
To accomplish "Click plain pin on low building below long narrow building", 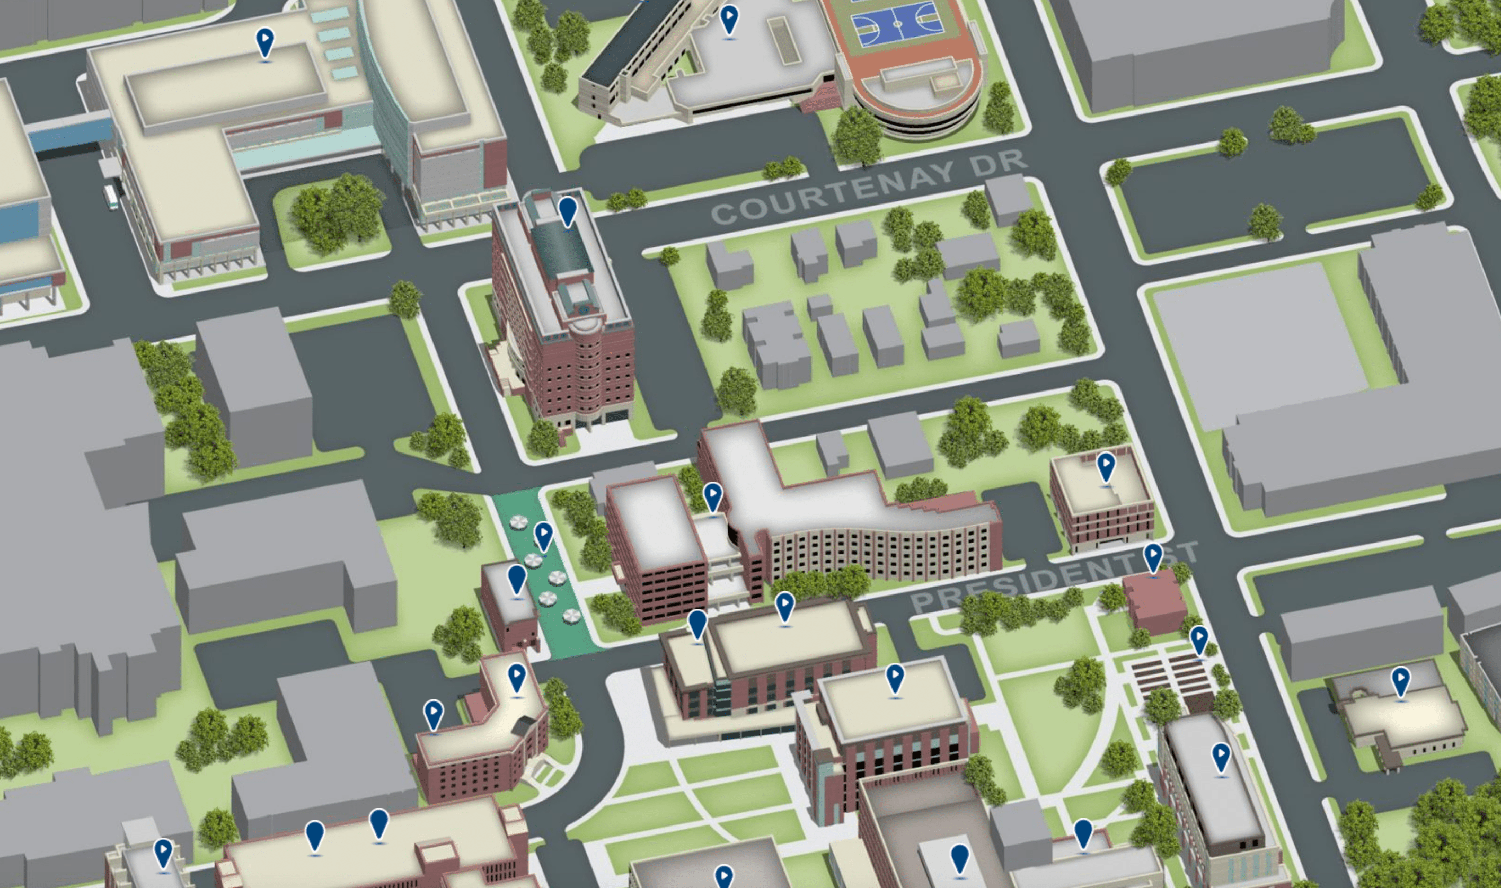I will coord(1083,836).
